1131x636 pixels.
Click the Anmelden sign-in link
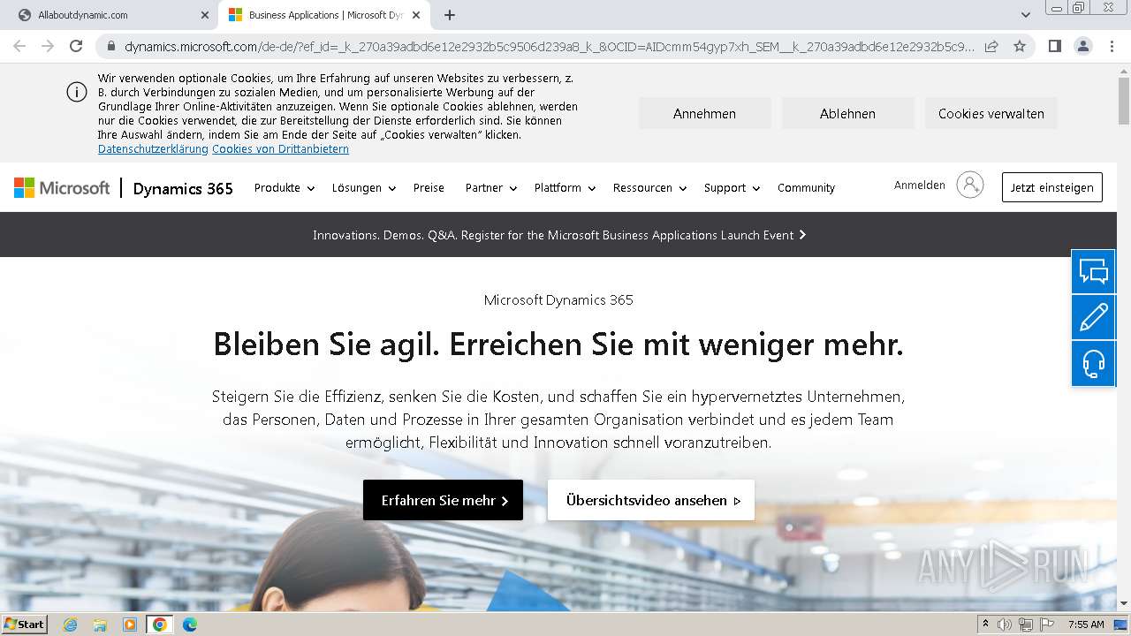click(x=919, y=185)
